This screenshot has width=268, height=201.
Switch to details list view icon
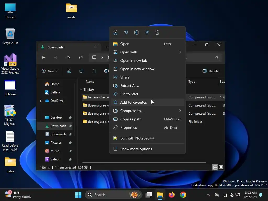pos(215,167)
